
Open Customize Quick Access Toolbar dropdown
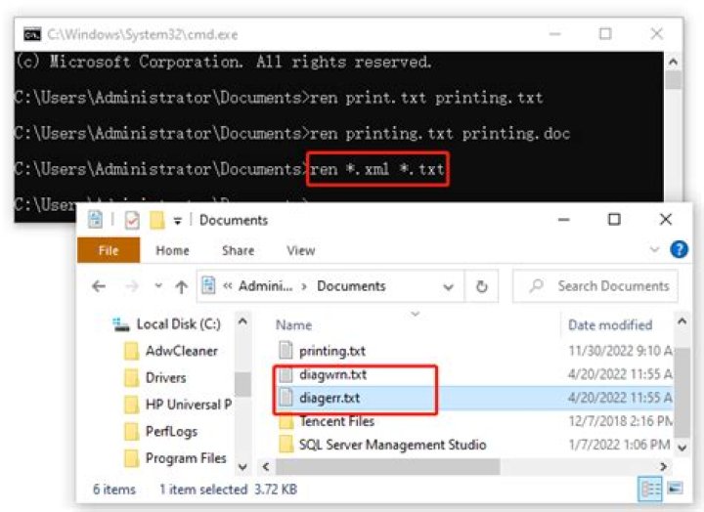[178, 221]
